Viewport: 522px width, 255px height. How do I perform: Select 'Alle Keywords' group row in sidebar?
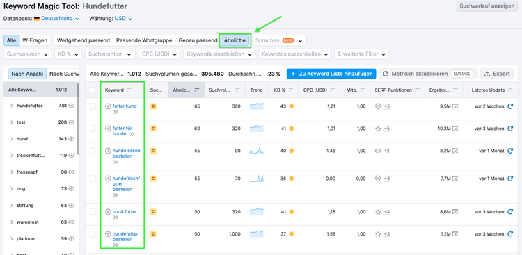click(x=40, y=90)
